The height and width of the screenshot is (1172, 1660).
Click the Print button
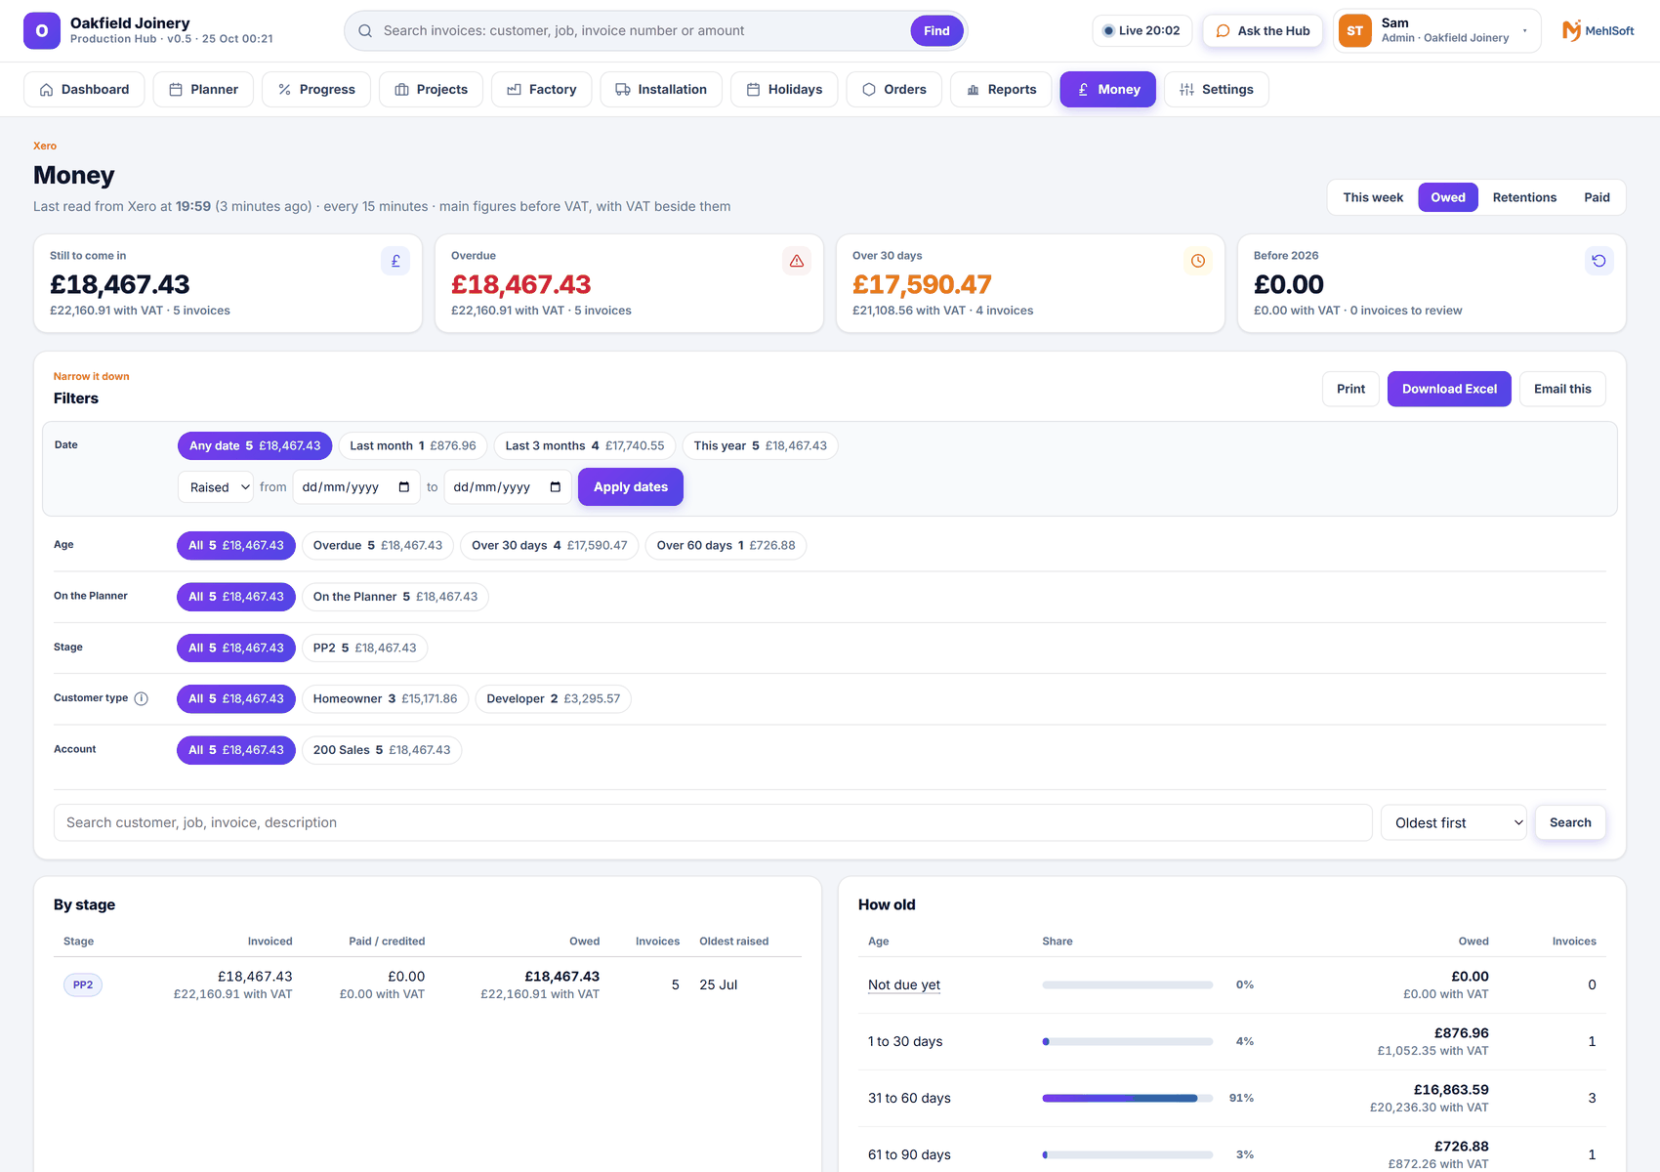(x=1350, y=389)
